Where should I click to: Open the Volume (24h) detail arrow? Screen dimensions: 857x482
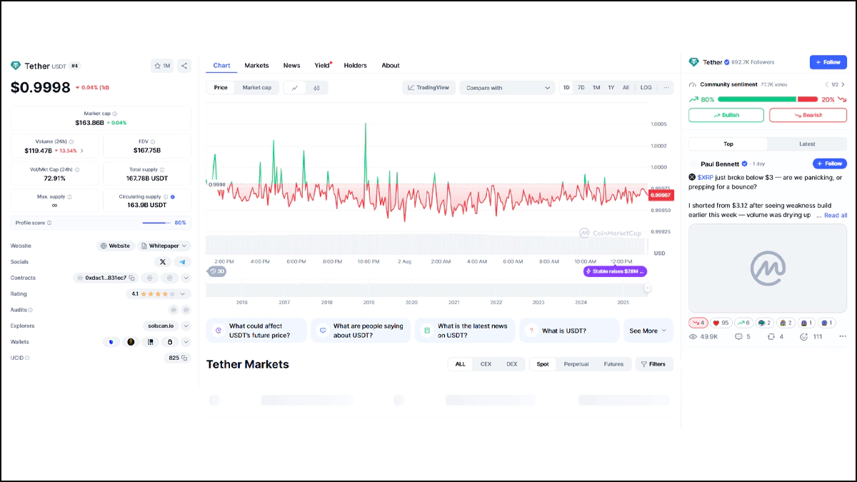[x=81, y=151]
